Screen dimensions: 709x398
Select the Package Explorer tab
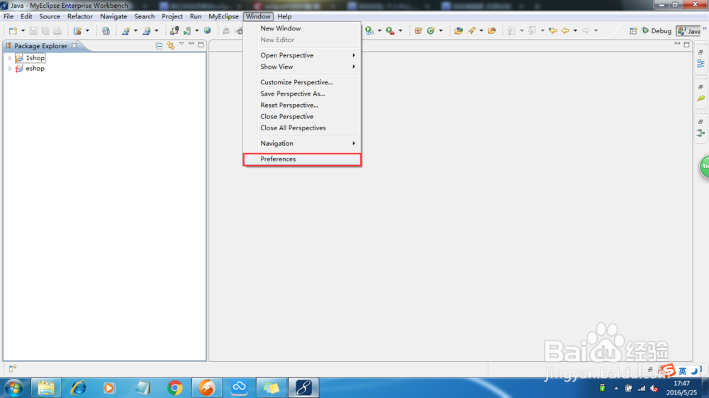[40, 46]
